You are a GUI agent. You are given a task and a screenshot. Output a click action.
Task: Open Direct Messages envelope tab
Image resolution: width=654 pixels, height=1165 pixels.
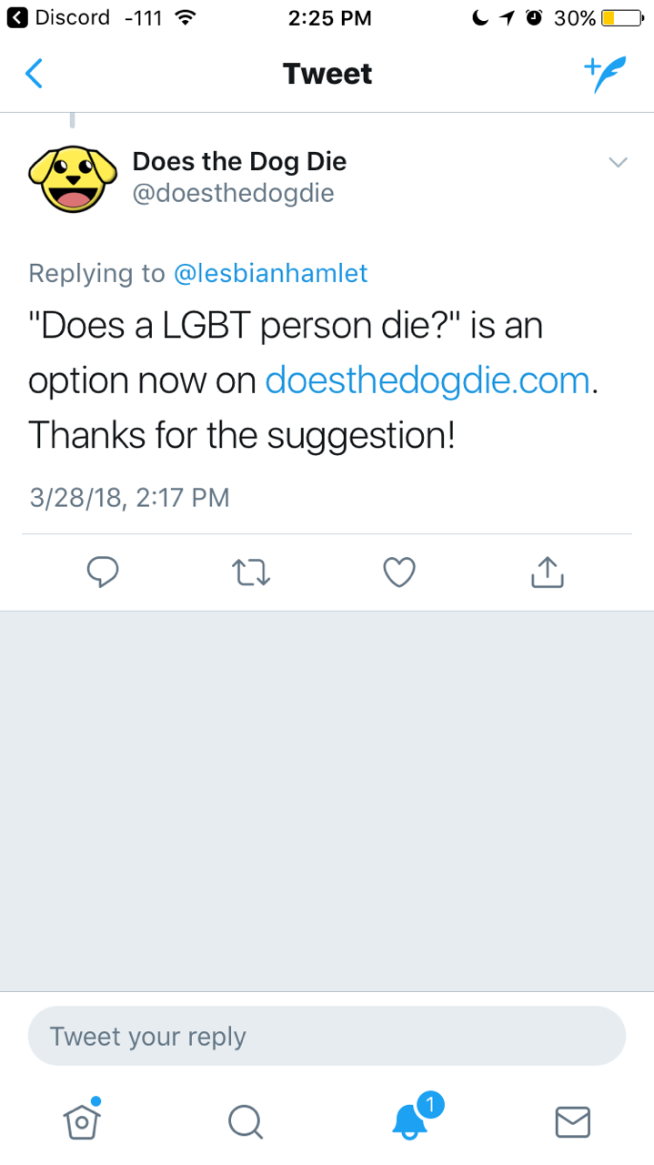click(573, 1121)
